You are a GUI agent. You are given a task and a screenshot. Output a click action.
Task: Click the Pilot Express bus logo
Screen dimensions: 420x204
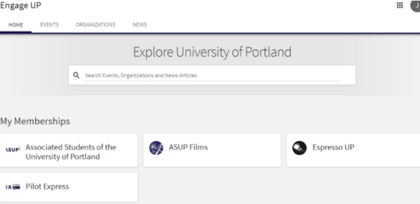[x=13, y=187]
